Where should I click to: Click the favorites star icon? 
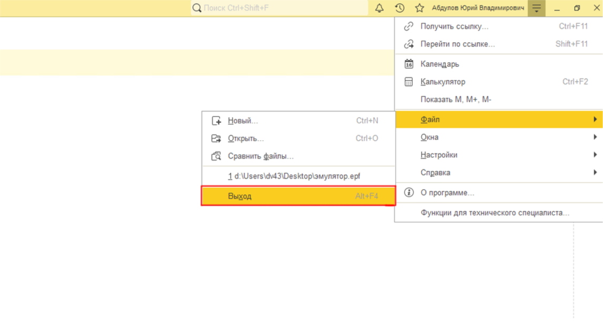click(x=420, y=8)
